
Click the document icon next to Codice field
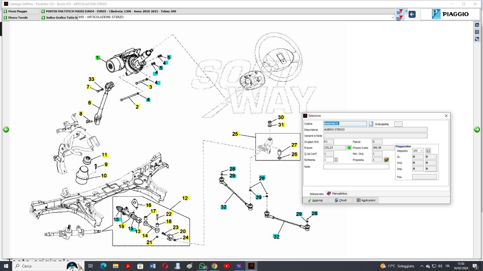[x=371, y=124]
